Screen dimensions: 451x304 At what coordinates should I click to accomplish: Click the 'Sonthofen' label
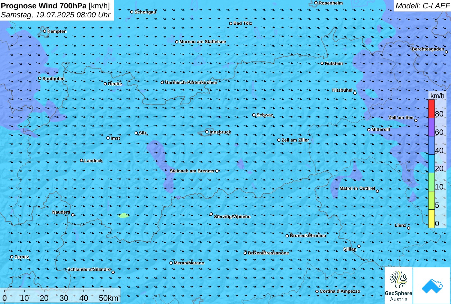tap(53, 78)
